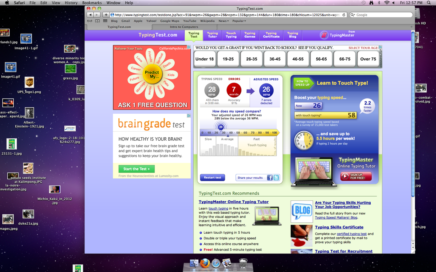Click the Wikipedia bookmark
The width and height of the screenshot is (436, 272).
coord(207,21)
